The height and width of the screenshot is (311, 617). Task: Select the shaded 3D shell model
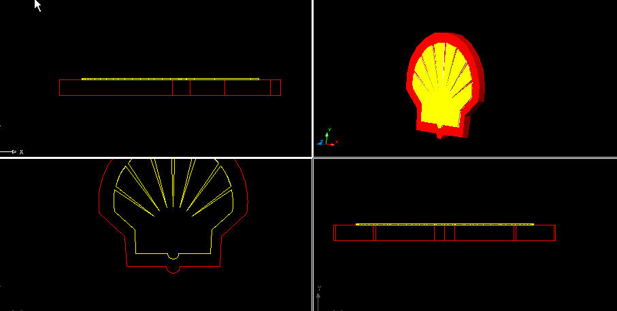click(x=445, y=85)
